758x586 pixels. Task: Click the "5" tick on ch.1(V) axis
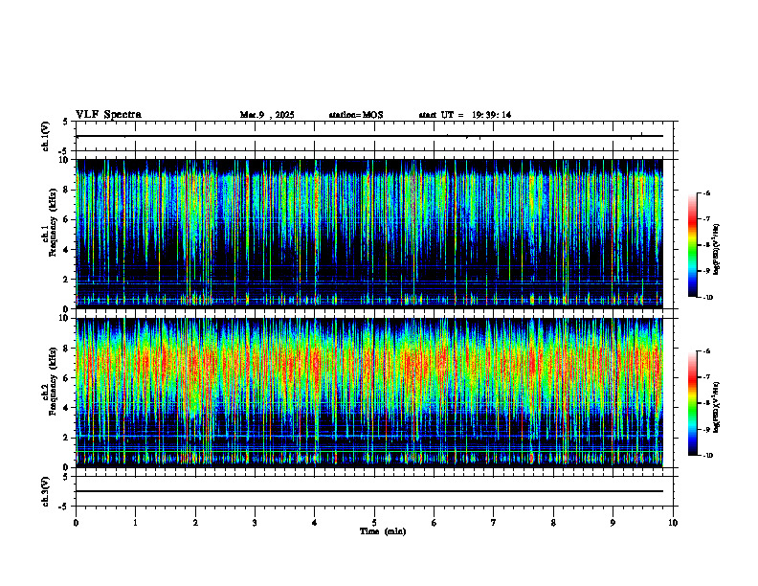click(67, 123)
